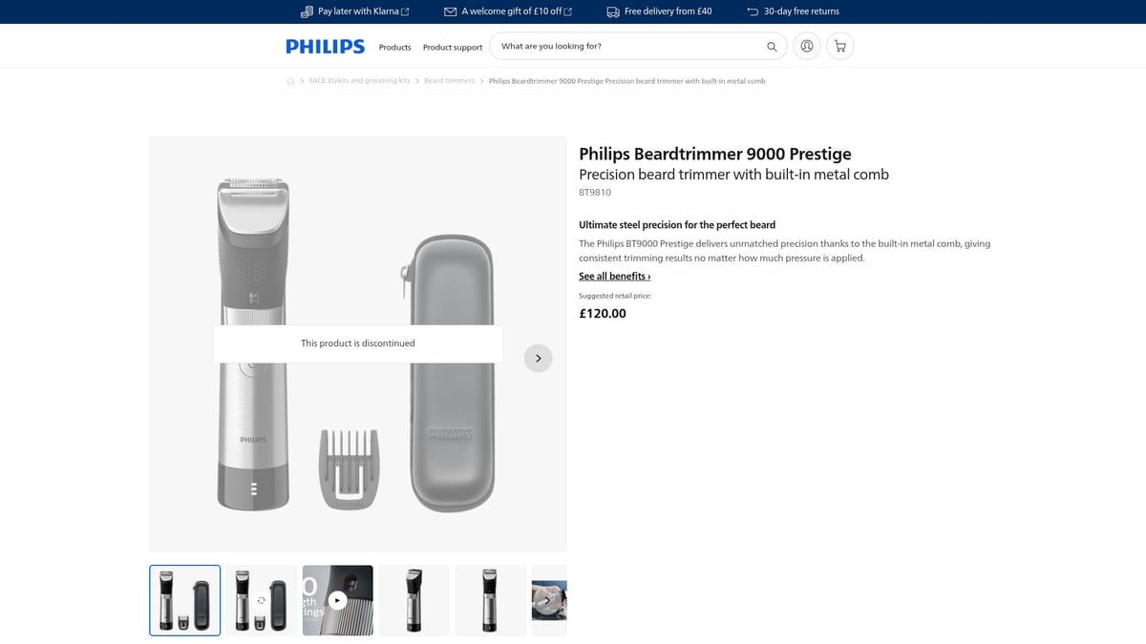Click the account profile icon
Viewport: 1146px width, 644px height.
(806, 45)
